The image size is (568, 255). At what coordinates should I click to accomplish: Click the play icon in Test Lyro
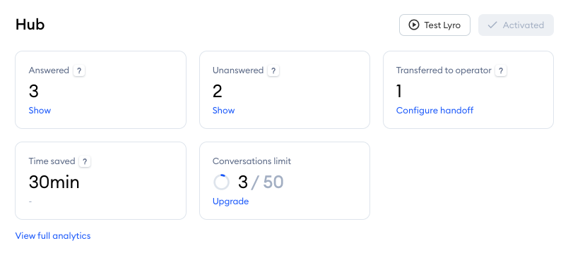coord(413,25)
